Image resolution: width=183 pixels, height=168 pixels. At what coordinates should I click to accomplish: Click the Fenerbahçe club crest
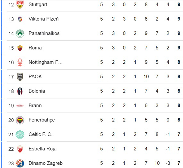pos(20,120)
